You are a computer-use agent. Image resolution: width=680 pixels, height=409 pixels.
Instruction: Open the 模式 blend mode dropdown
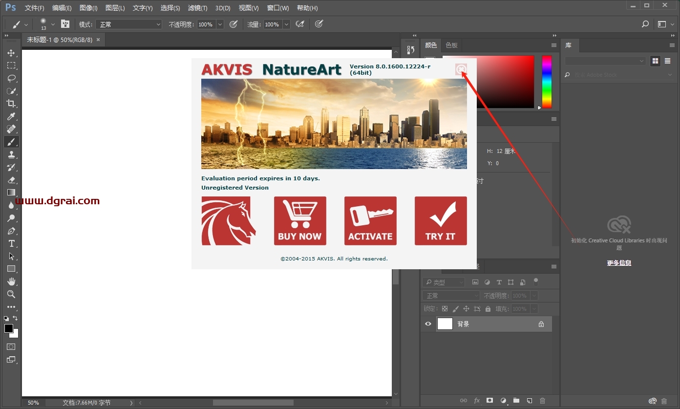point(128,24)
